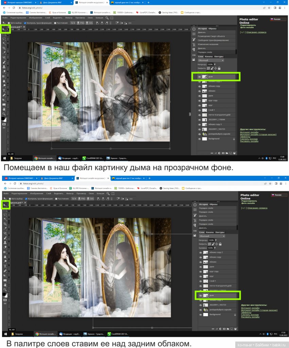Select the Move tool in the upper editor

coord(4,30)
